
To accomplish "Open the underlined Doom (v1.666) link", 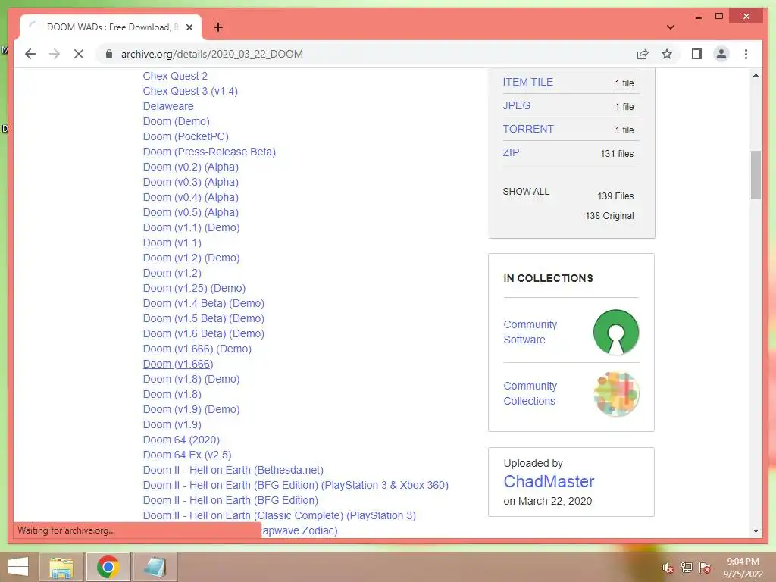I will point(178,365).
